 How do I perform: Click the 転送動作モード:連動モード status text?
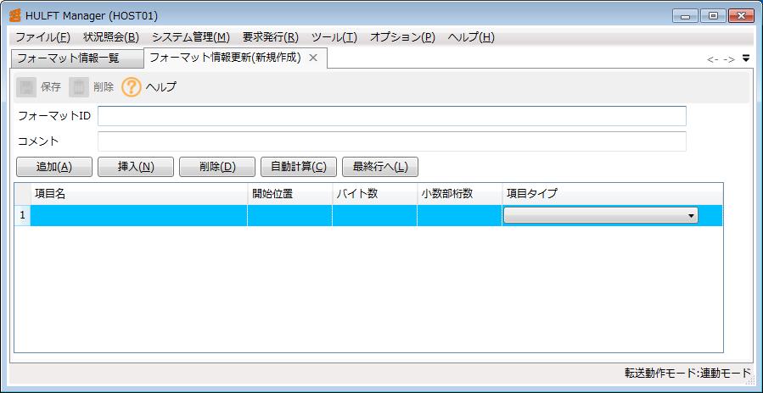tap(688, 373)
